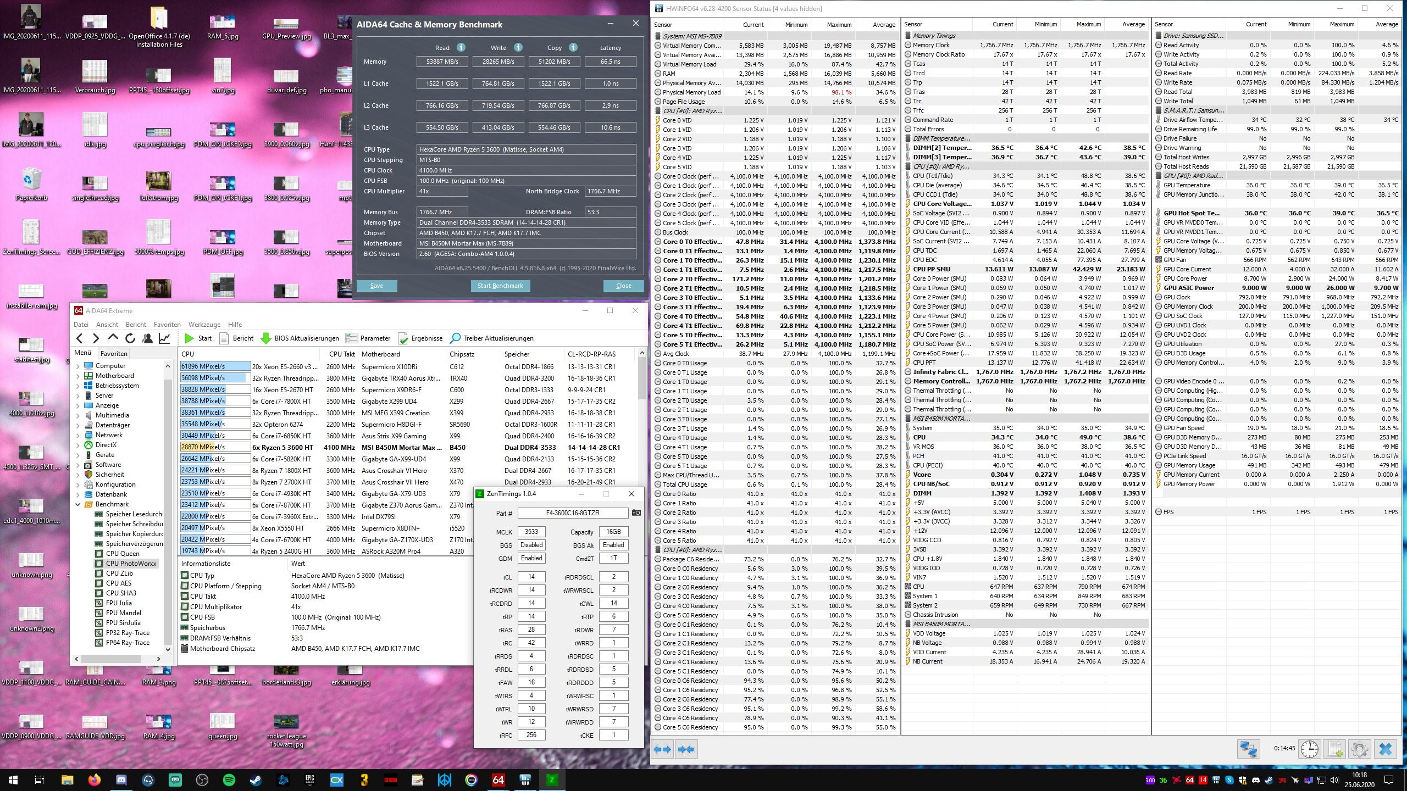1407x791 pixels.
Task: Click HWiNFO blue X close sensors icon
Action: 1386,749
